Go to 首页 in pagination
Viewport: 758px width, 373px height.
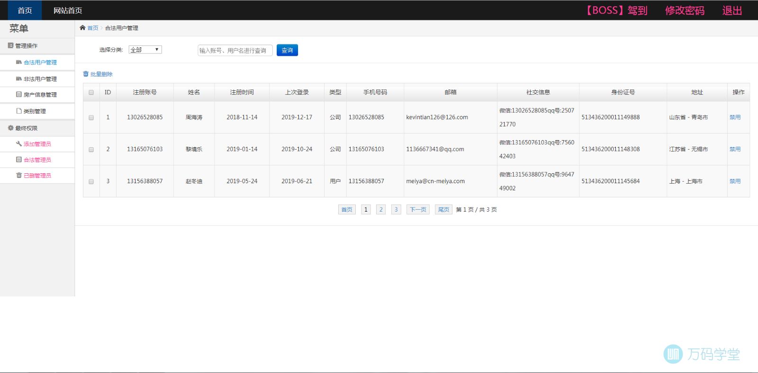pyautogui.click(x=347, y=210)
